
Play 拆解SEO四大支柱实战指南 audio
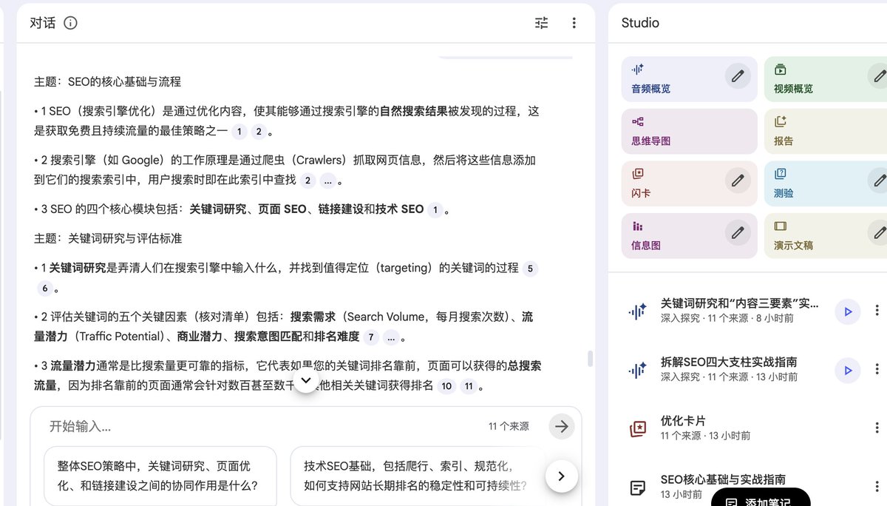848,370
